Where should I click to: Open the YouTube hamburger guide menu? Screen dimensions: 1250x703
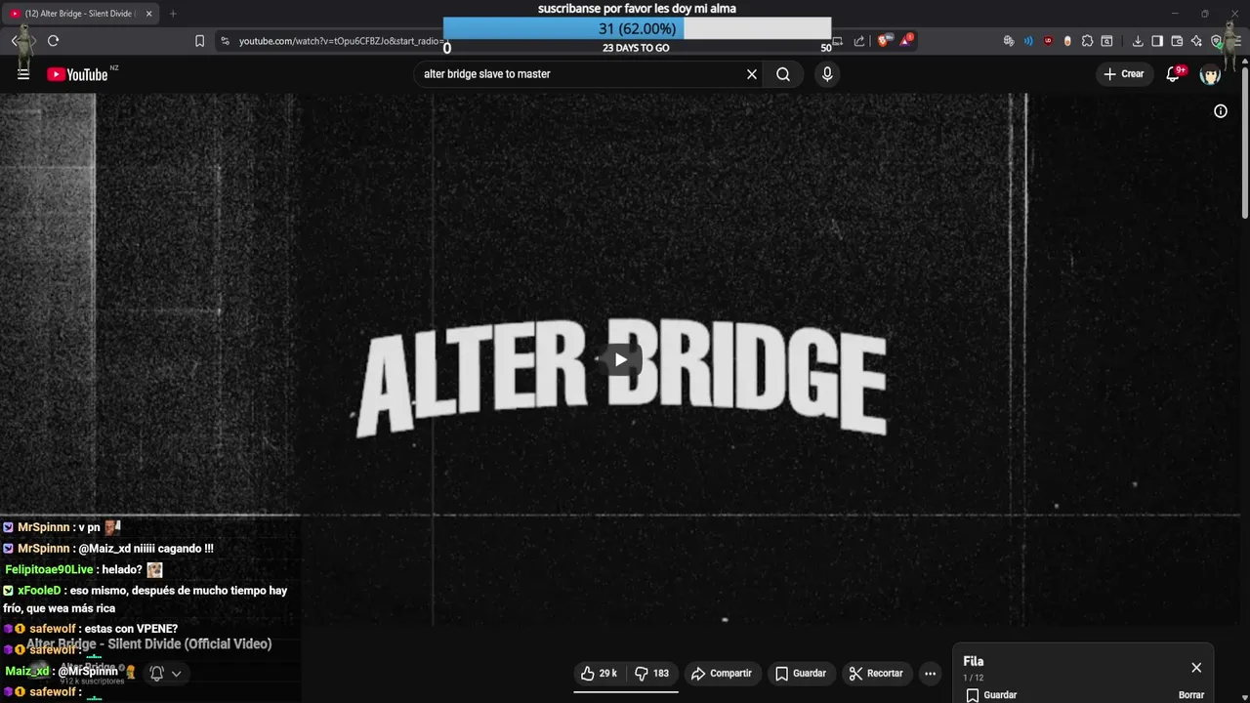23,74
